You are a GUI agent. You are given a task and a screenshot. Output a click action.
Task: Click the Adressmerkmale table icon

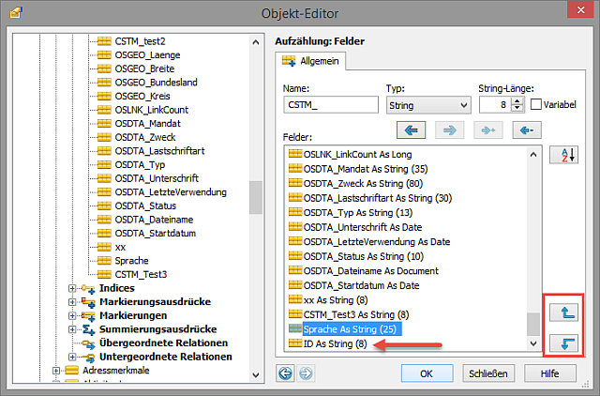click(x=71, y=371)
